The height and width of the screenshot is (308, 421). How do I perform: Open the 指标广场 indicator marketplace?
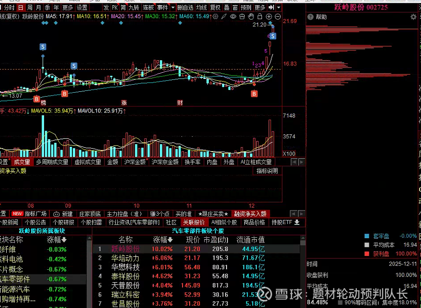tap(36, 214)
